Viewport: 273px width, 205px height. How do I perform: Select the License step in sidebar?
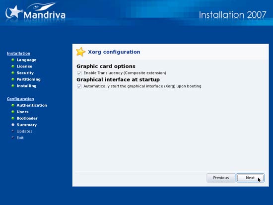pyautogui.click(x=24, y=67)
